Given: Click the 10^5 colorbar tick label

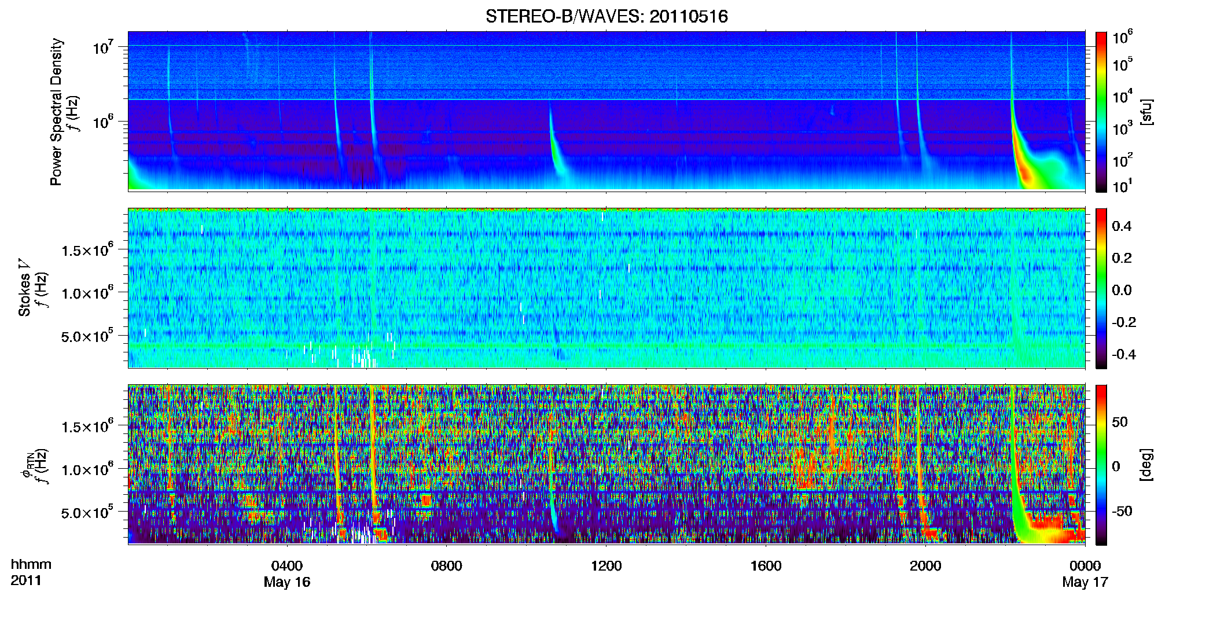Looking at the screenshot, I should (x=1123, y=64).
